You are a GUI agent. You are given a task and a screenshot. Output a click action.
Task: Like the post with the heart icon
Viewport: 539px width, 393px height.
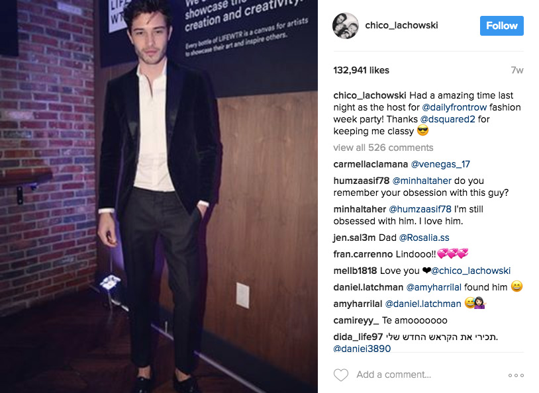click(341, 374)
